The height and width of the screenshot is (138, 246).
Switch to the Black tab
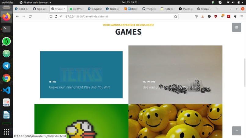tap(131, 9)
